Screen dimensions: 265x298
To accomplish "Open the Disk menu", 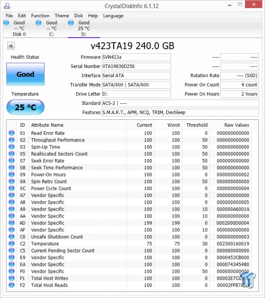I will [79, 16].
